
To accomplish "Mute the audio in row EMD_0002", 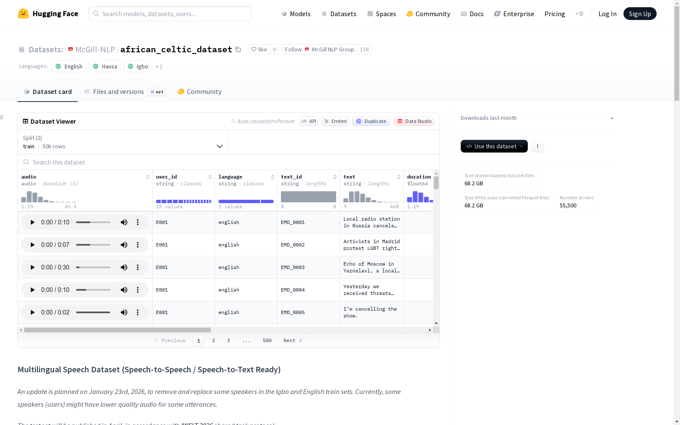I will click(x=124, y=245).
